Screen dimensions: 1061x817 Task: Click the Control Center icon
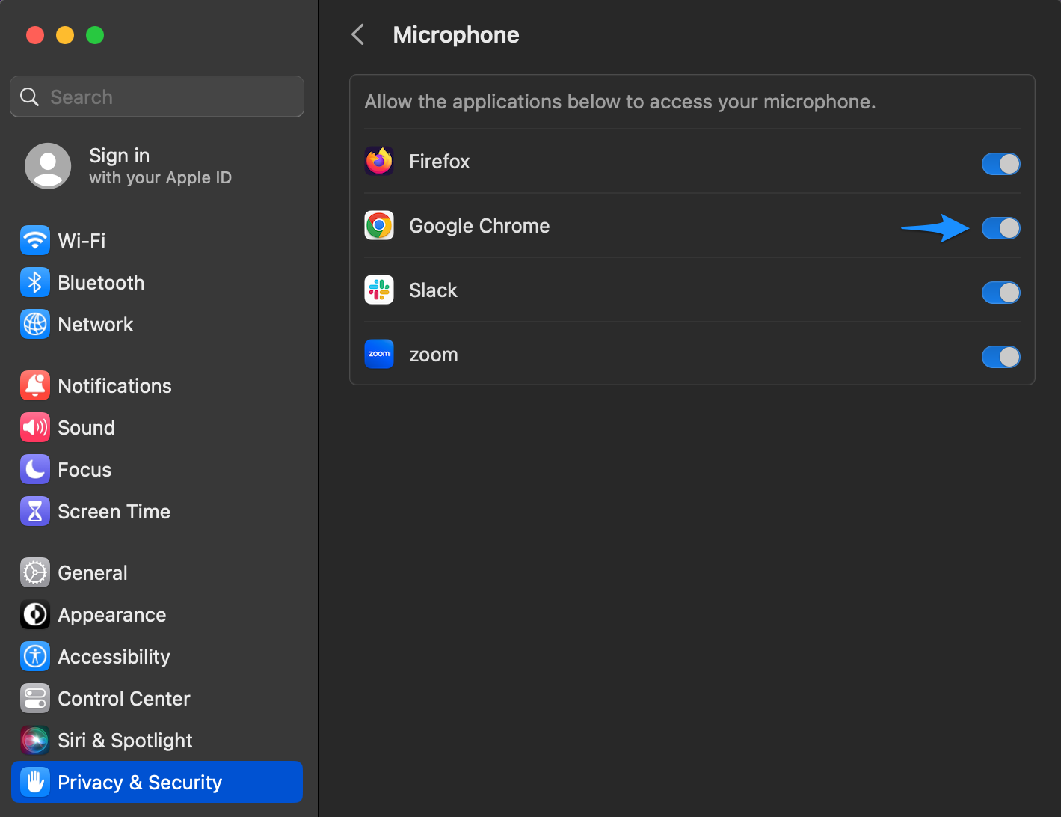click(x=35, y=698)
